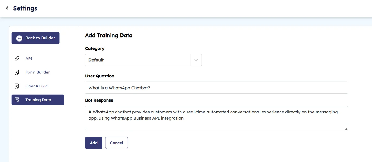Click the Training Data icon in sidebar

[x=17, y=100]
